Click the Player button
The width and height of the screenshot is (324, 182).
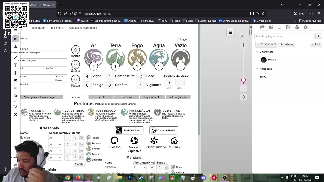pos(184,40)
